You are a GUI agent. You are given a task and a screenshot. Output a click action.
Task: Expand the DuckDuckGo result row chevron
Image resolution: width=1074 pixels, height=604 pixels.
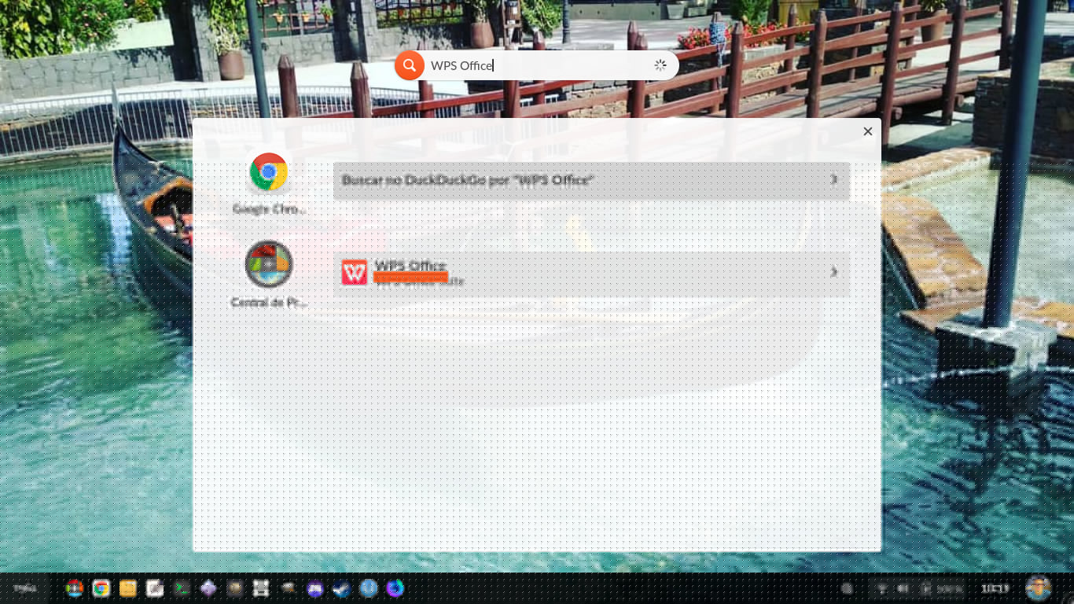[834, 180]
